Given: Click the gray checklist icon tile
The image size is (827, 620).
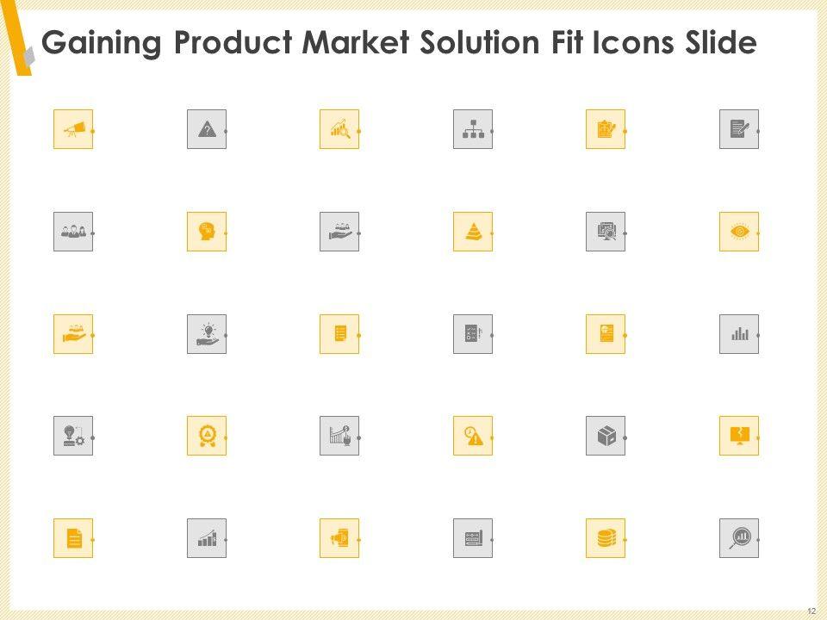Looking at the screenshot, I should [473, 334].
